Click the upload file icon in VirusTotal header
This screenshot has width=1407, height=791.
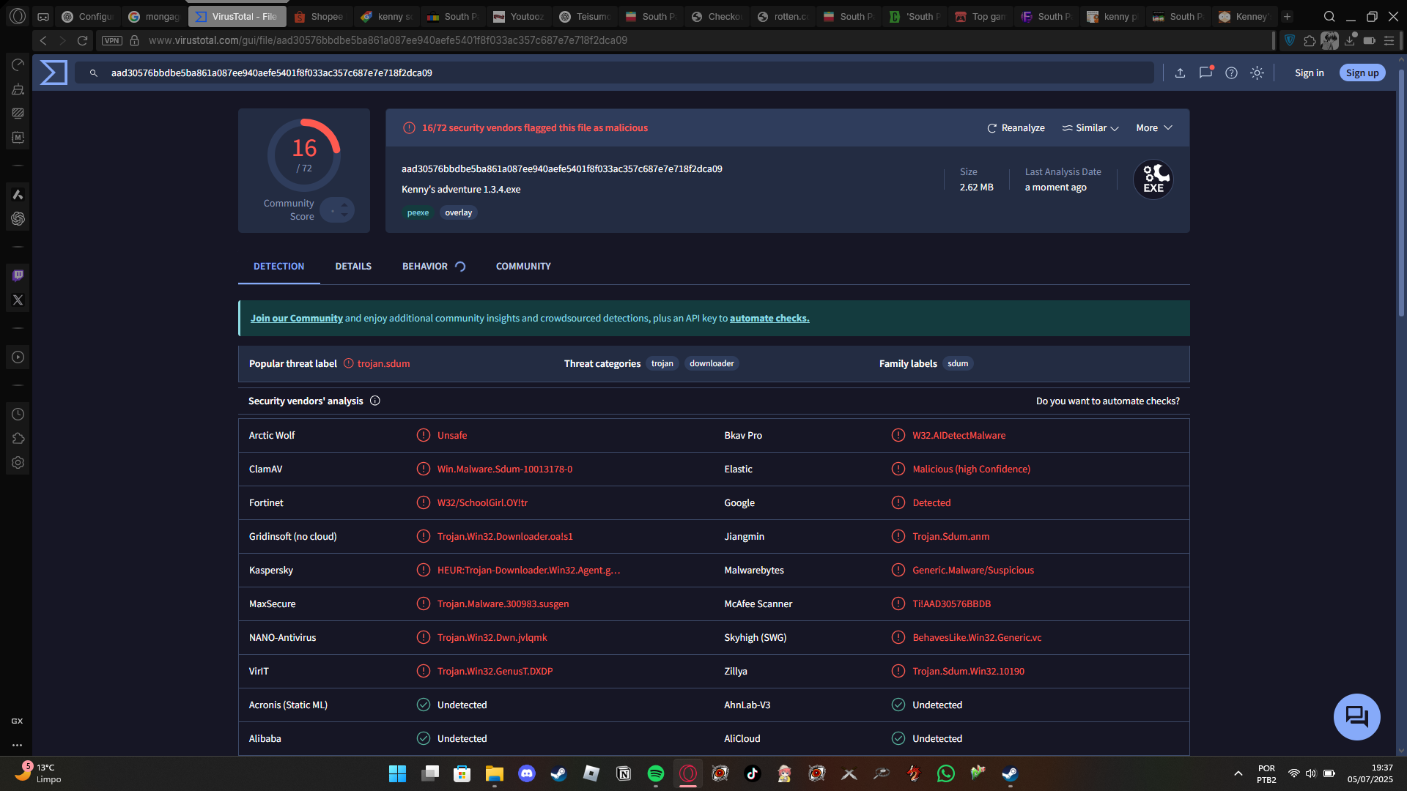1180,73
